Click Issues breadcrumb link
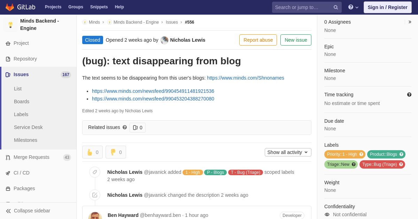418x219 pixels. 172,22
